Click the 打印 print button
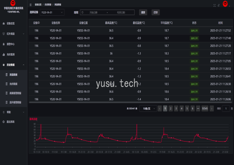 pyautogui.click(x=156, y=12)
